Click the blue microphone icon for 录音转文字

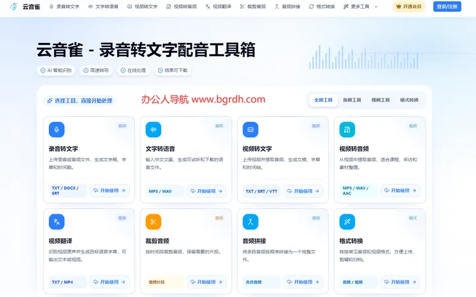click(56, 130)
